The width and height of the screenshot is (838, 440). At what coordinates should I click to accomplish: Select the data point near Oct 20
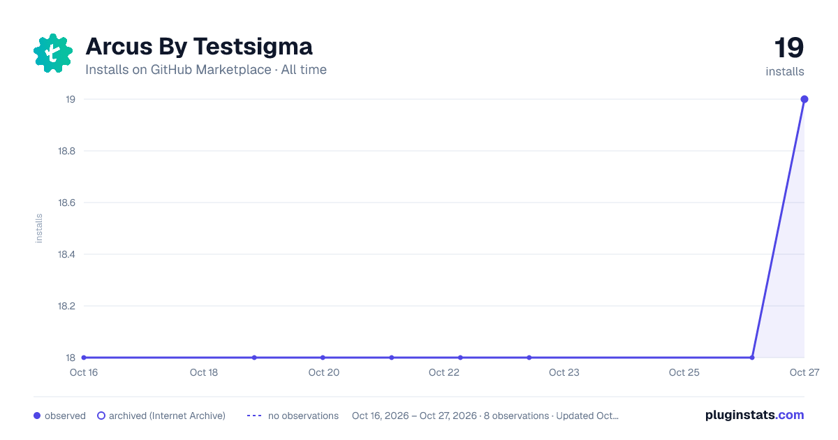click(323, 358)
